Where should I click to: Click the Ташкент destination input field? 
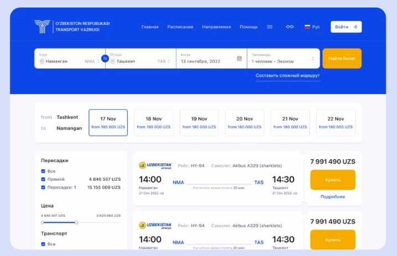[x=141, y=59]
